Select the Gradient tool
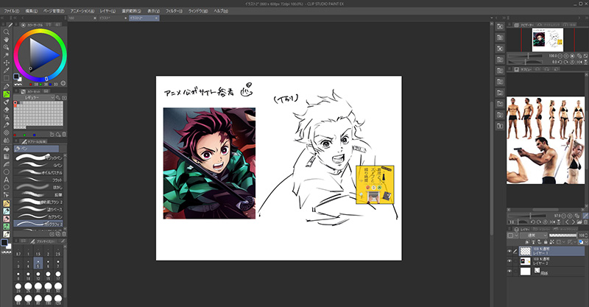 [x=7, y=156]
